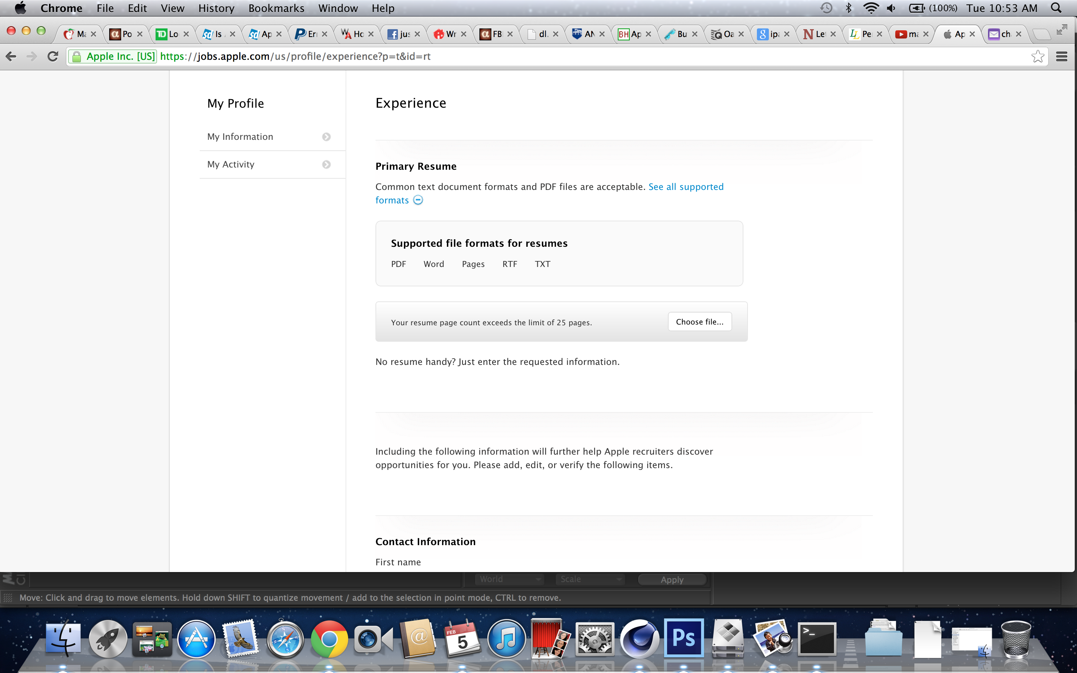Open a new Chrome tab button
This screenshot has width=1077, height=673.
pyautogui.click(x=1041, y=34)
